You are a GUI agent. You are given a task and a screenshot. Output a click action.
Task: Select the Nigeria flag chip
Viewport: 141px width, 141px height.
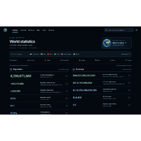pos(76,54)
